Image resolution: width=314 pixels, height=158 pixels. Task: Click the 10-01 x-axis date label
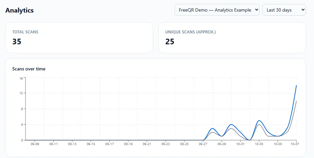click(x=240, y=144)
